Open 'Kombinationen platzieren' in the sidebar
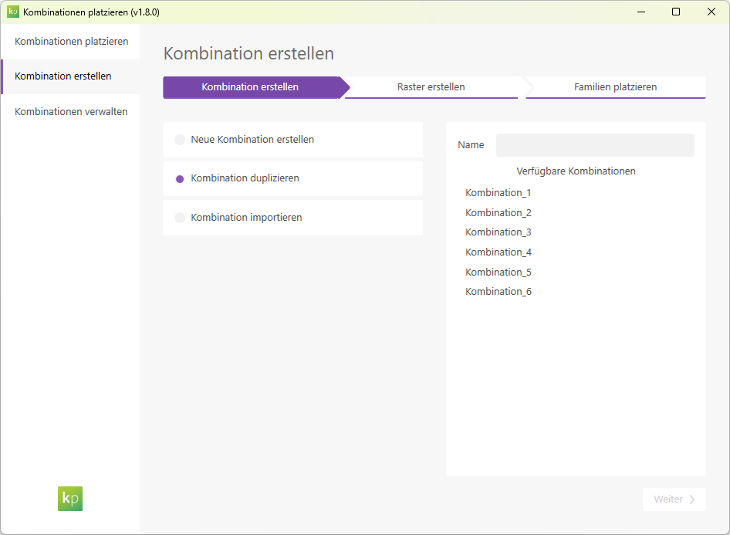The image size is (730, 535). tap(69, 42)
